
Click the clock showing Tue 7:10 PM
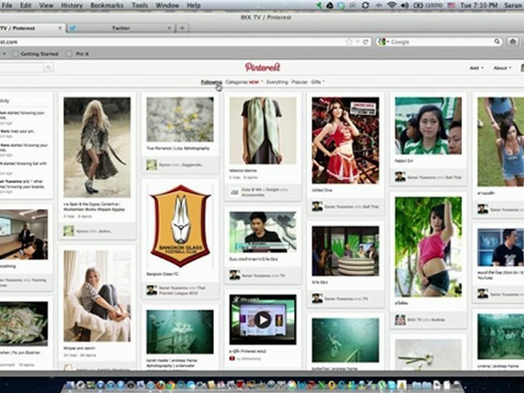479,5
